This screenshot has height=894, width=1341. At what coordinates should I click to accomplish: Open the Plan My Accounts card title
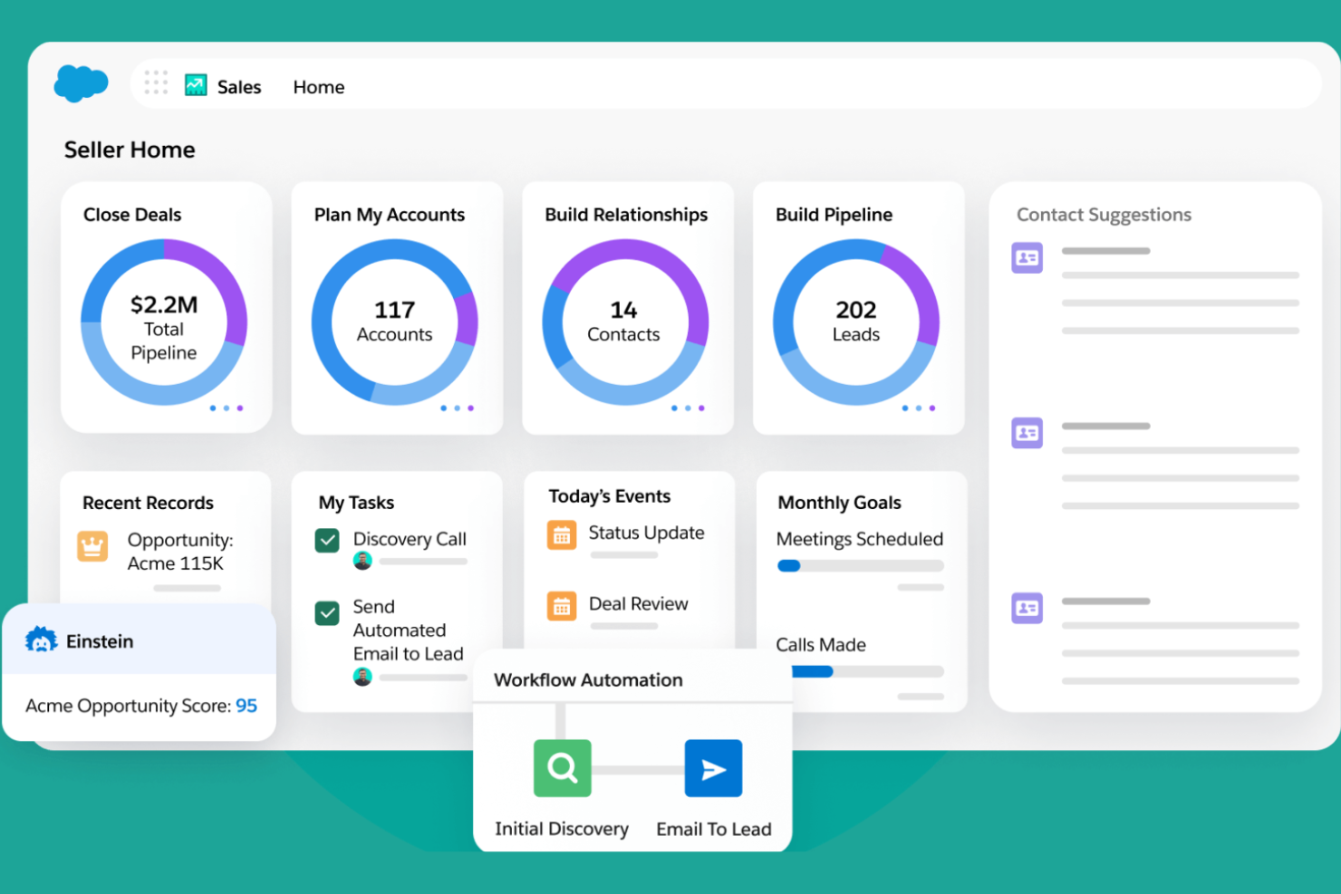(390, 215)
